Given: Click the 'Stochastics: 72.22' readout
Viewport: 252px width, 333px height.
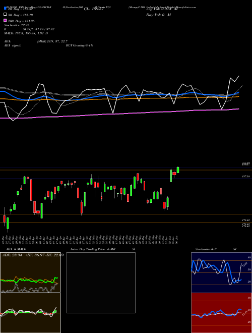Looking at the screenshot, I should point(17,25).
